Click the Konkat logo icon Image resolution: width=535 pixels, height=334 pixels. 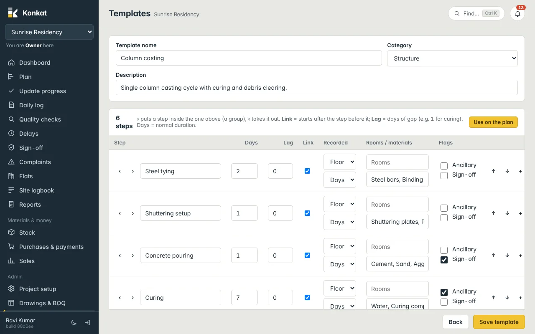tap(13, 13)
